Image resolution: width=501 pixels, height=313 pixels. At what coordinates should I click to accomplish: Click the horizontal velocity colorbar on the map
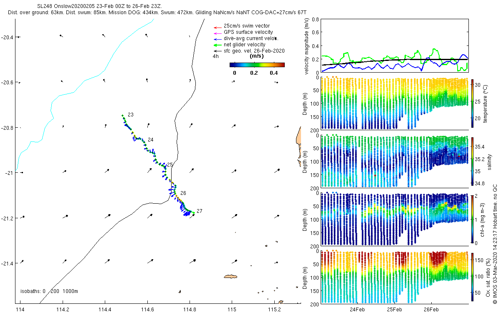pyautogui.click(x=257, y=65)
